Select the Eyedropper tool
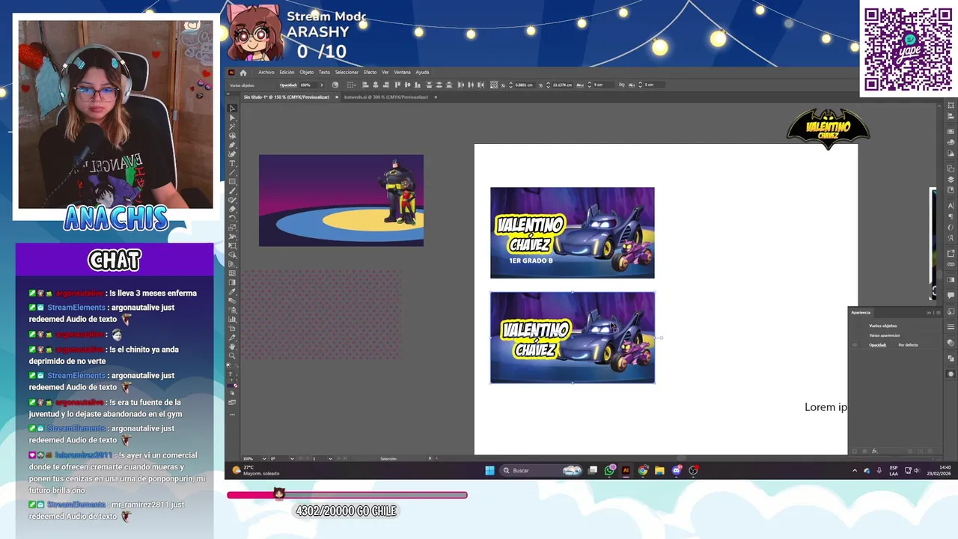This screenshot has height=539, width=958. [x=232, y=292]
